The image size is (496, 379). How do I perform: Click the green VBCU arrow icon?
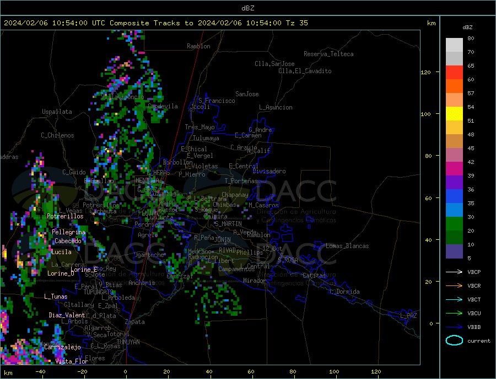[454, 314]
